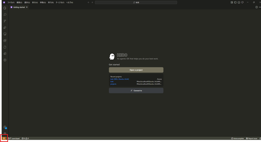Image resolution: width=261 pixels, height=142 pixels.
Task: Close the Getting started tab
Action: [27, 7]
